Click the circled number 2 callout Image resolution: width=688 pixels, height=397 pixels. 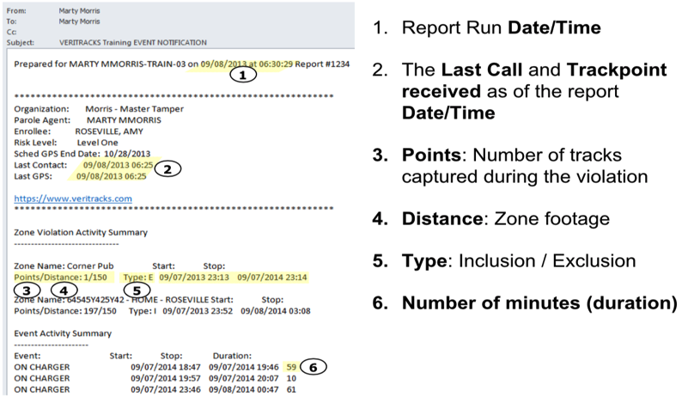tap(167, 169)
